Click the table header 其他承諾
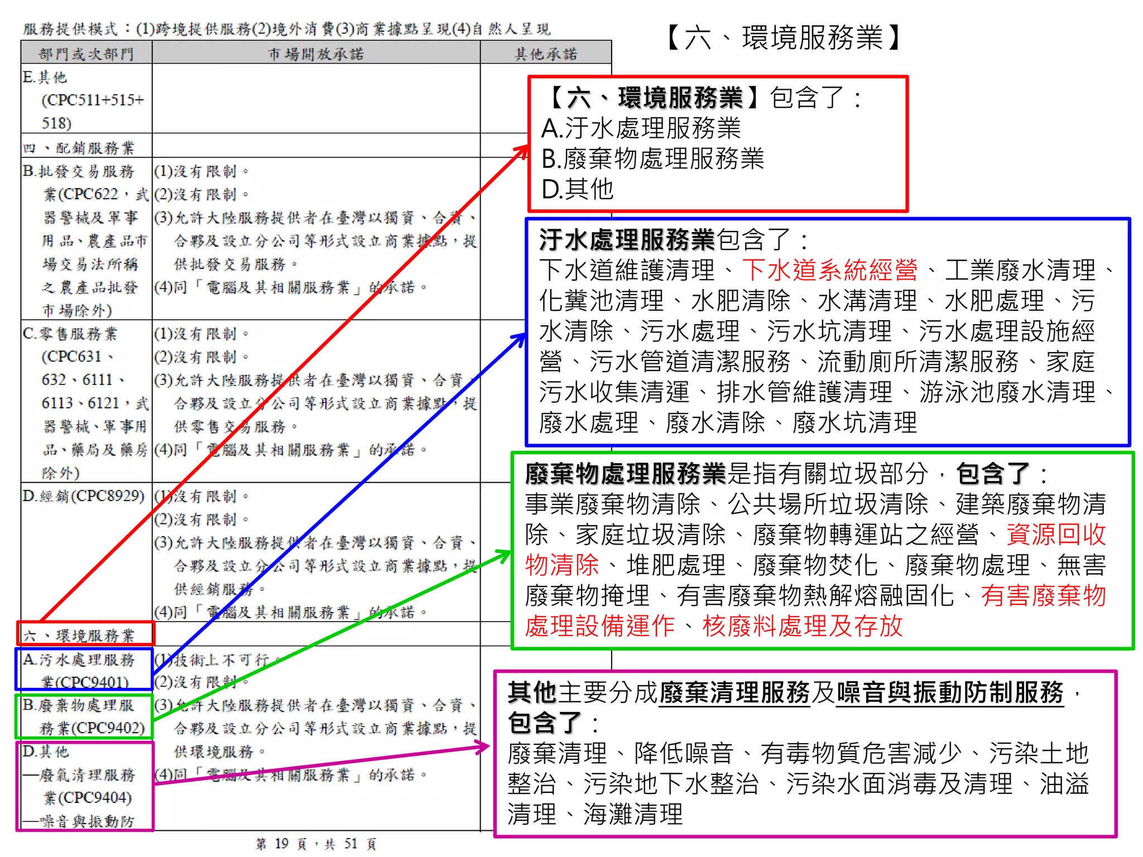 [546, 54]
